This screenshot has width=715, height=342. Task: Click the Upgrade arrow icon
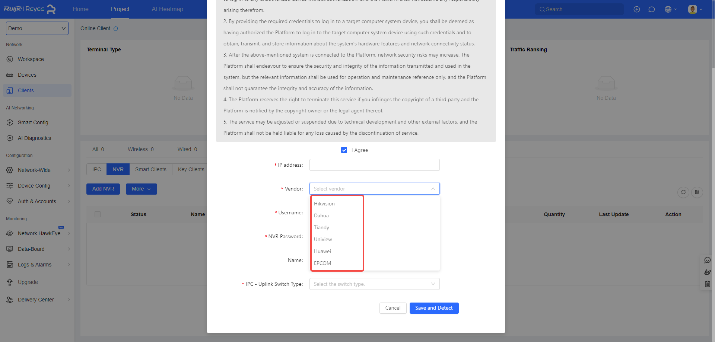[x=10, y=282]
